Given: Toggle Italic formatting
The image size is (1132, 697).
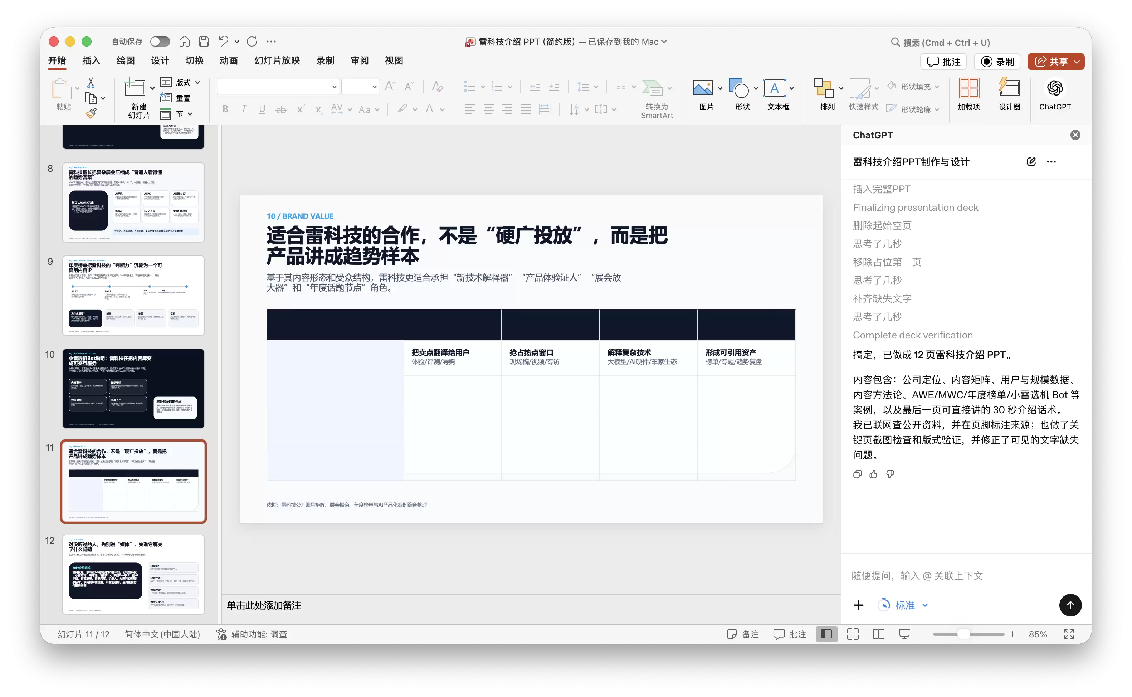Looking at the screenshot, I should pos(244,109).
